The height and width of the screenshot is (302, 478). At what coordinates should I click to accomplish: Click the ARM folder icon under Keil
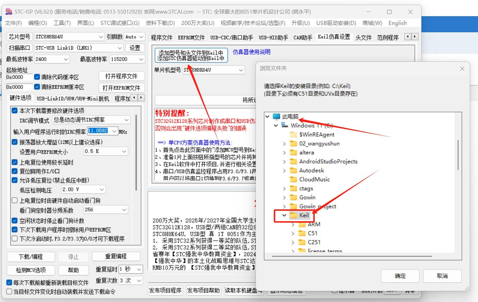[x=302, y=224]
